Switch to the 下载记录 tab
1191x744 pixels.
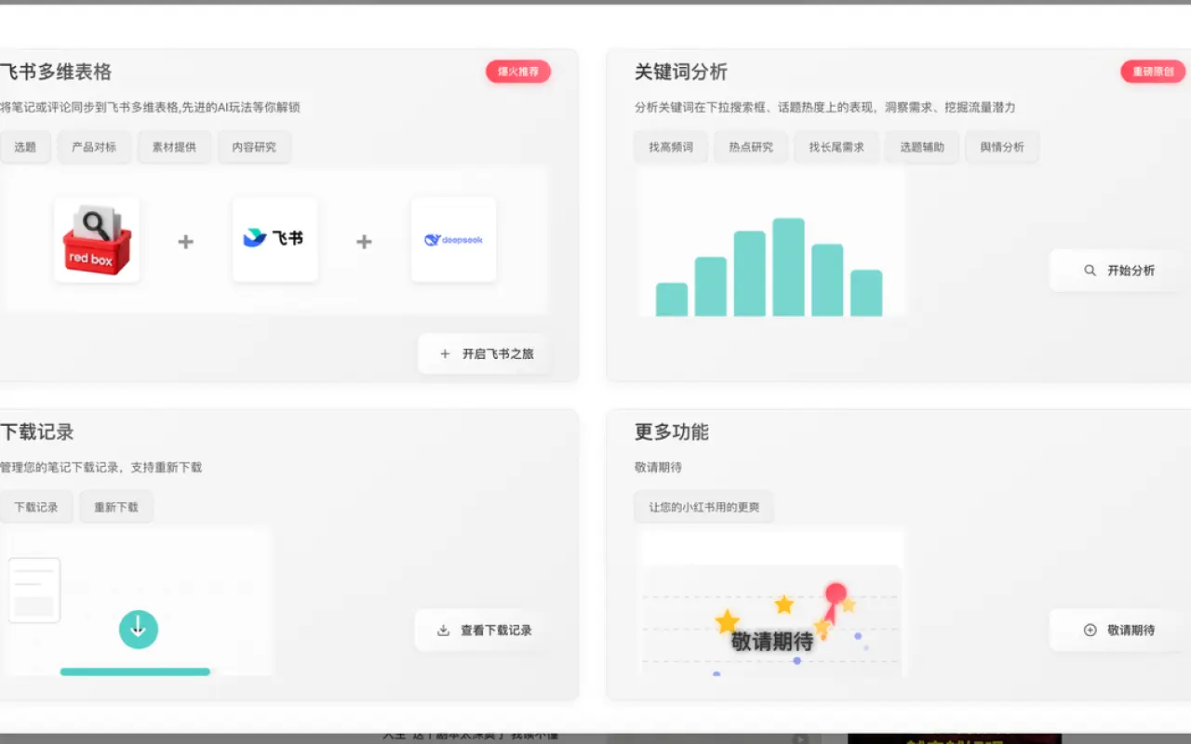37,507
